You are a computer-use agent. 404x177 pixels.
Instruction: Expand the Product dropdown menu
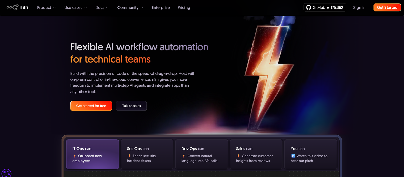[46, 7]
